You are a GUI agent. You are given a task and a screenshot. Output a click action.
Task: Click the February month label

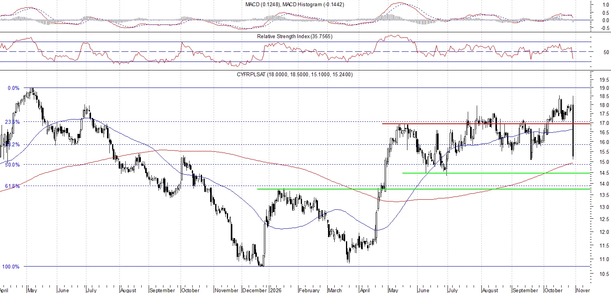(x=309, y=290)
